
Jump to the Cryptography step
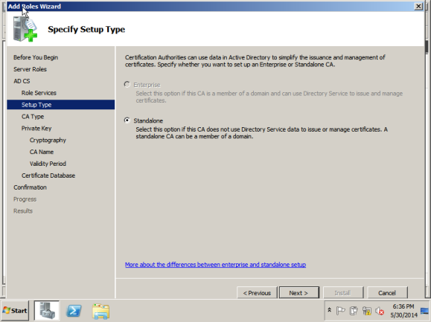point(48,140)
